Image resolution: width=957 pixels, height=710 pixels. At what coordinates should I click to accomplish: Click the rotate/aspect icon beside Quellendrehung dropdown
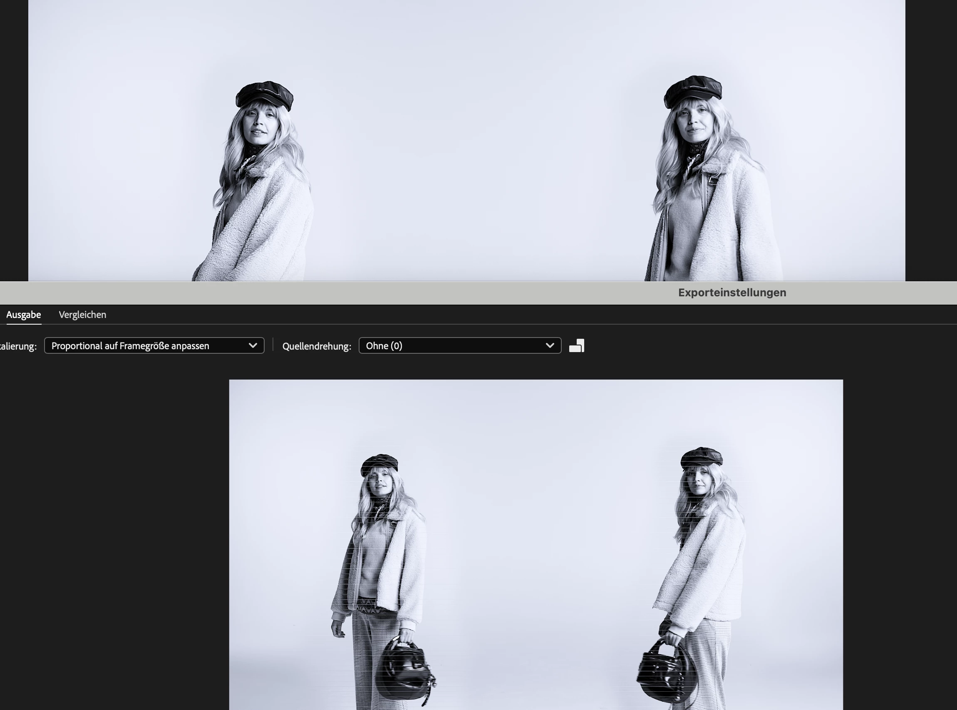click(x=576, y=346)
